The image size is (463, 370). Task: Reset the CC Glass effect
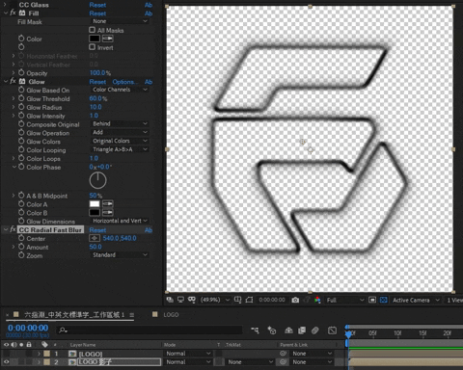97,5
